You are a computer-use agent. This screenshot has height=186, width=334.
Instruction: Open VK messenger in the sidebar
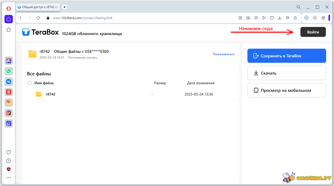pos(9,82)
